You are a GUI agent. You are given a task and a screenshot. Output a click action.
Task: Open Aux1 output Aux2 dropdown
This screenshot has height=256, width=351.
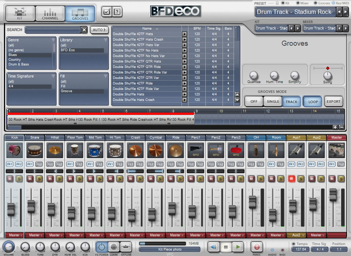click(x=296, y=235)
